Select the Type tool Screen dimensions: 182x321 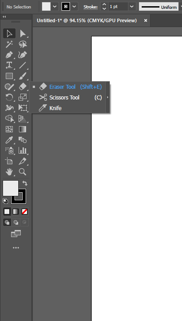9,65
